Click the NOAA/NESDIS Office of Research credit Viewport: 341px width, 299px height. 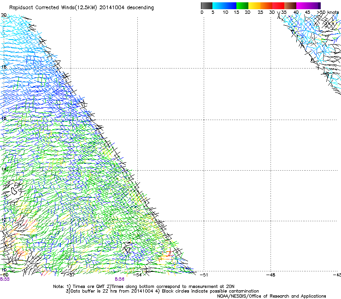pos(271,296)
